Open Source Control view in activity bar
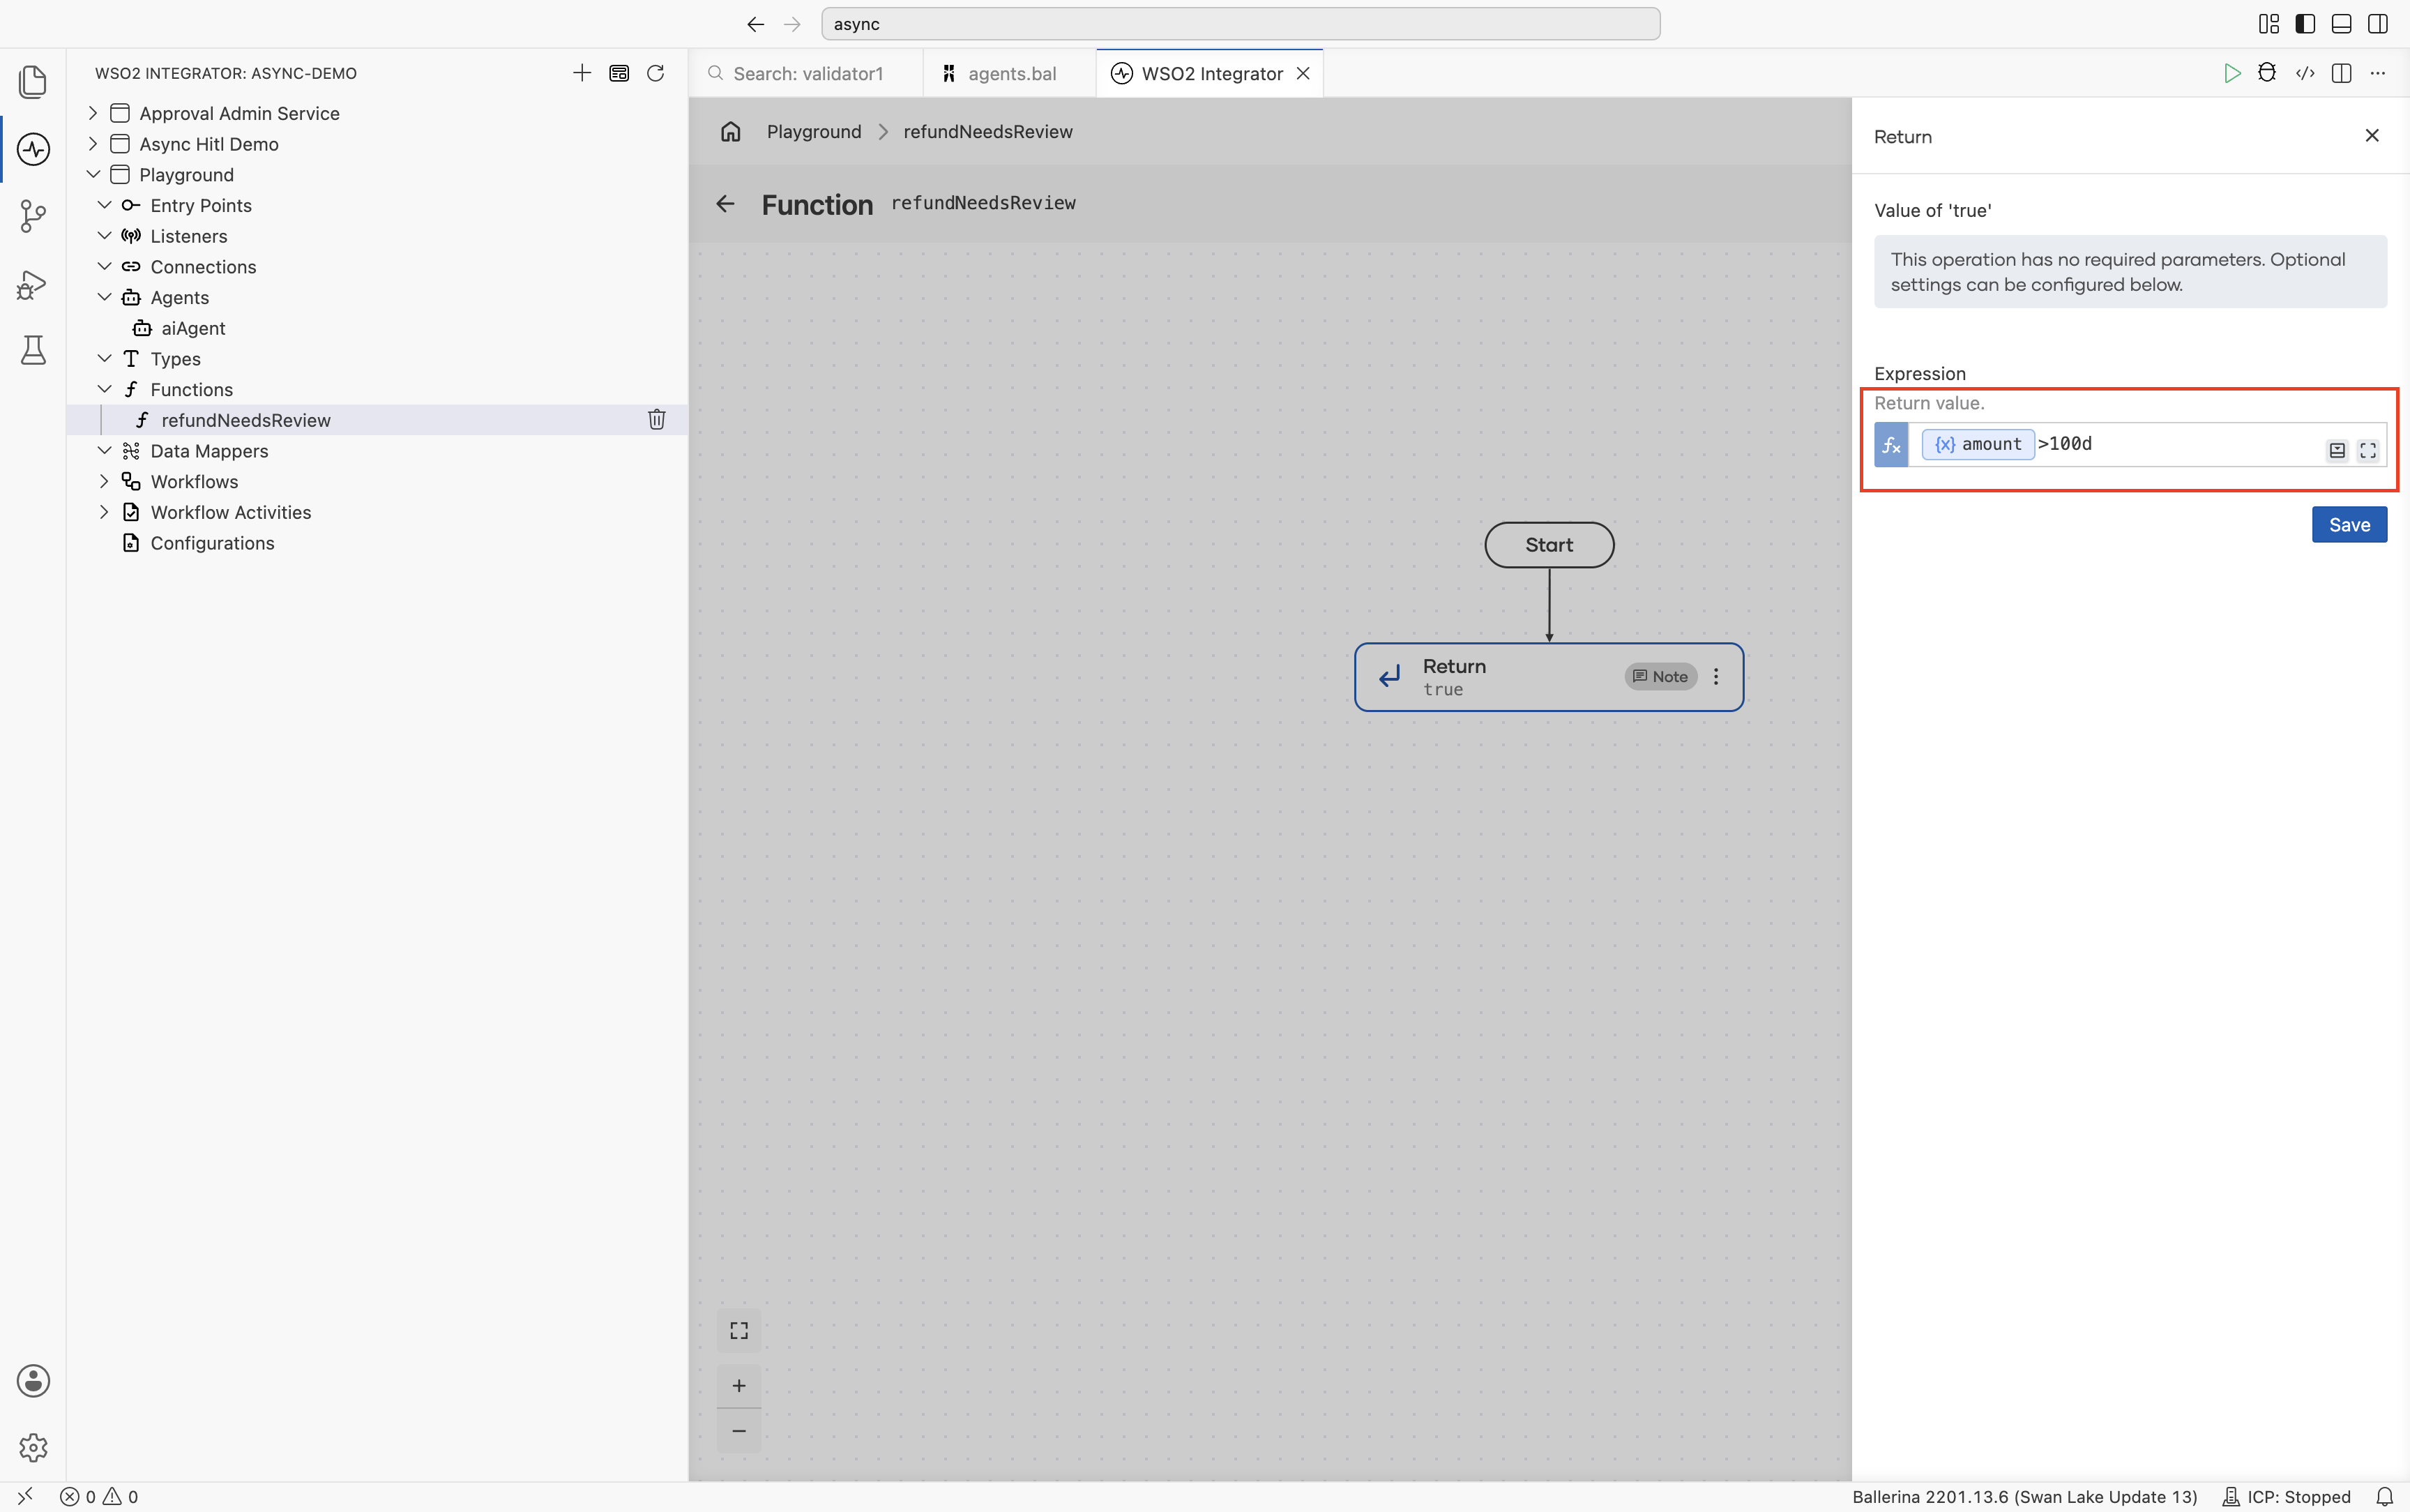Screen dimensions: 2410x1512 [x=33, y=216]
